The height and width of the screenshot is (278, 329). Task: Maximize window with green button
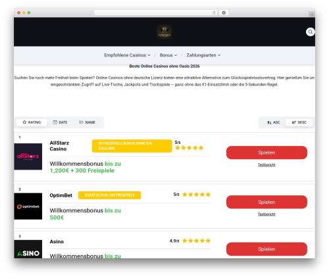[x=29, y=12]
